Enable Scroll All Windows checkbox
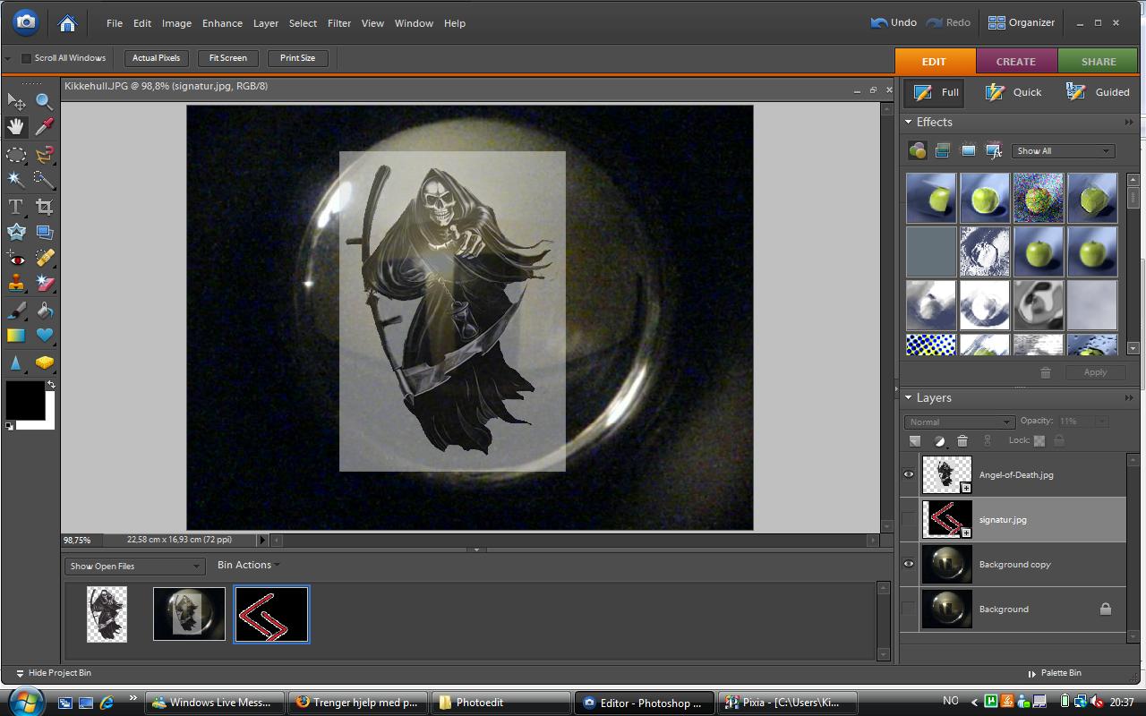The height and width of the screenshot is (716, 1146). pos(26,58)
